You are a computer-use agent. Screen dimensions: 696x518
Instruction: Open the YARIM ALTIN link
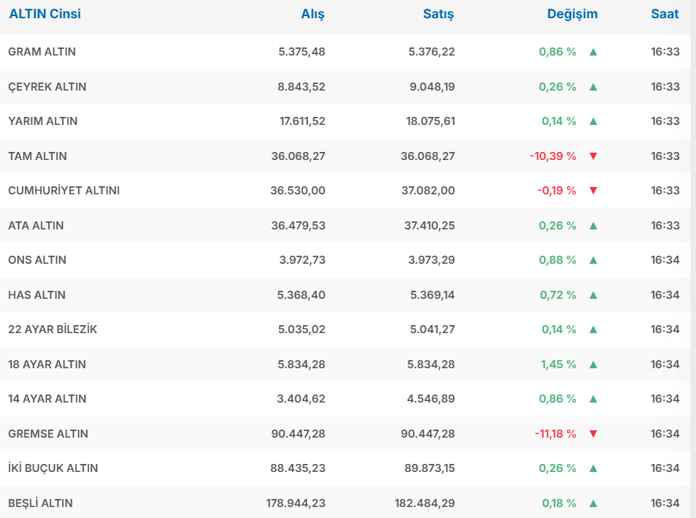[42, 121]
